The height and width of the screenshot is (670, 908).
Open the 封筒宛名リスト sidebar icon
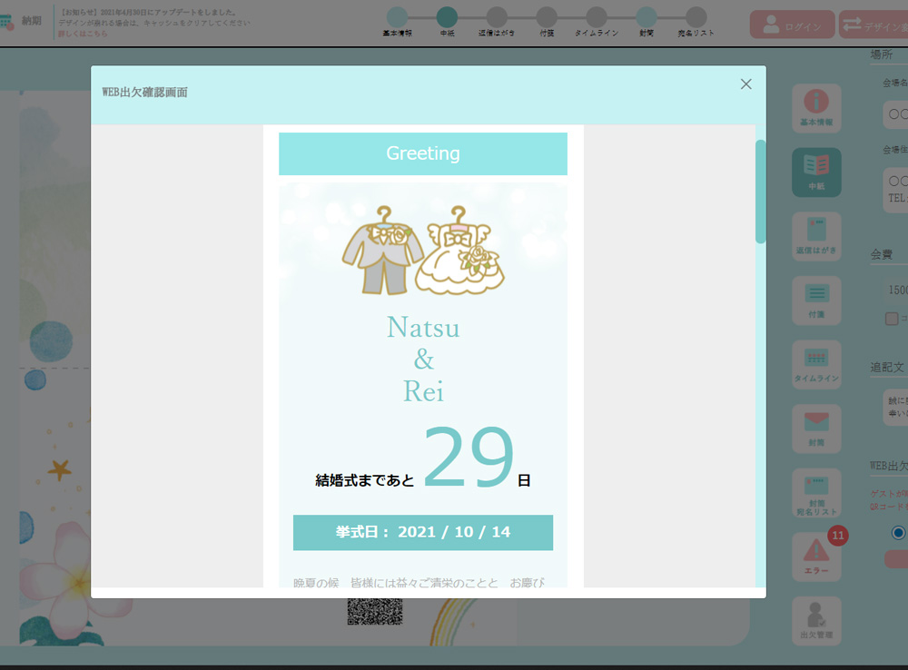click(816, 493)
